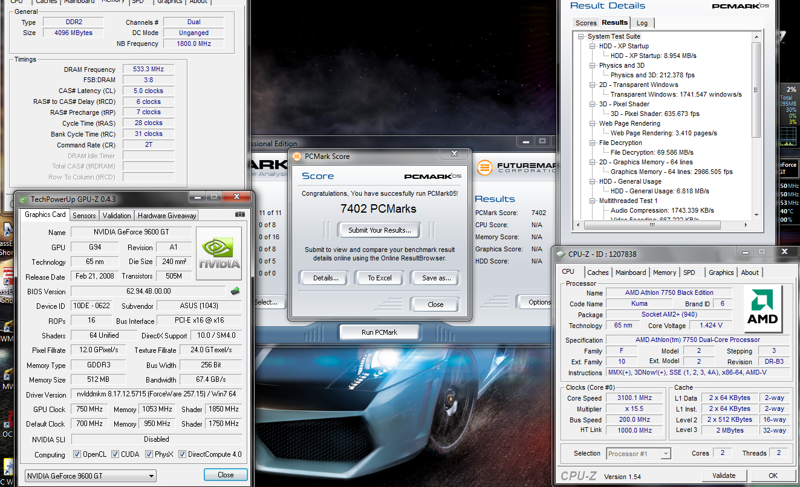Viewport: 800px width, 487px height.
Task: Click the PCMark05 logo in Score dialog
Action: click(x=433, y=176)
